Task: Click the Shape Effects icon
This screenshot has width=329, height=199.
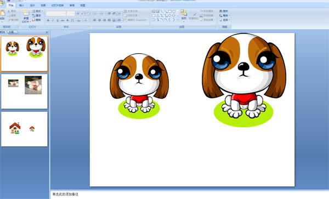Action: (201, 20)
